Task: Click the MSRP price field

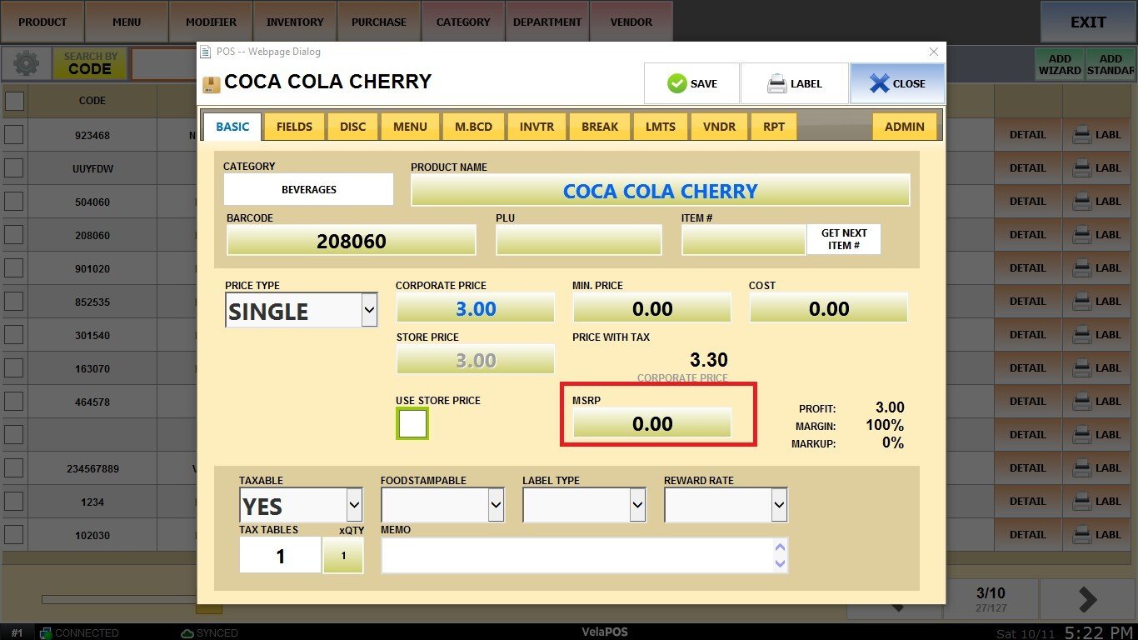Action: coord(651,423)
